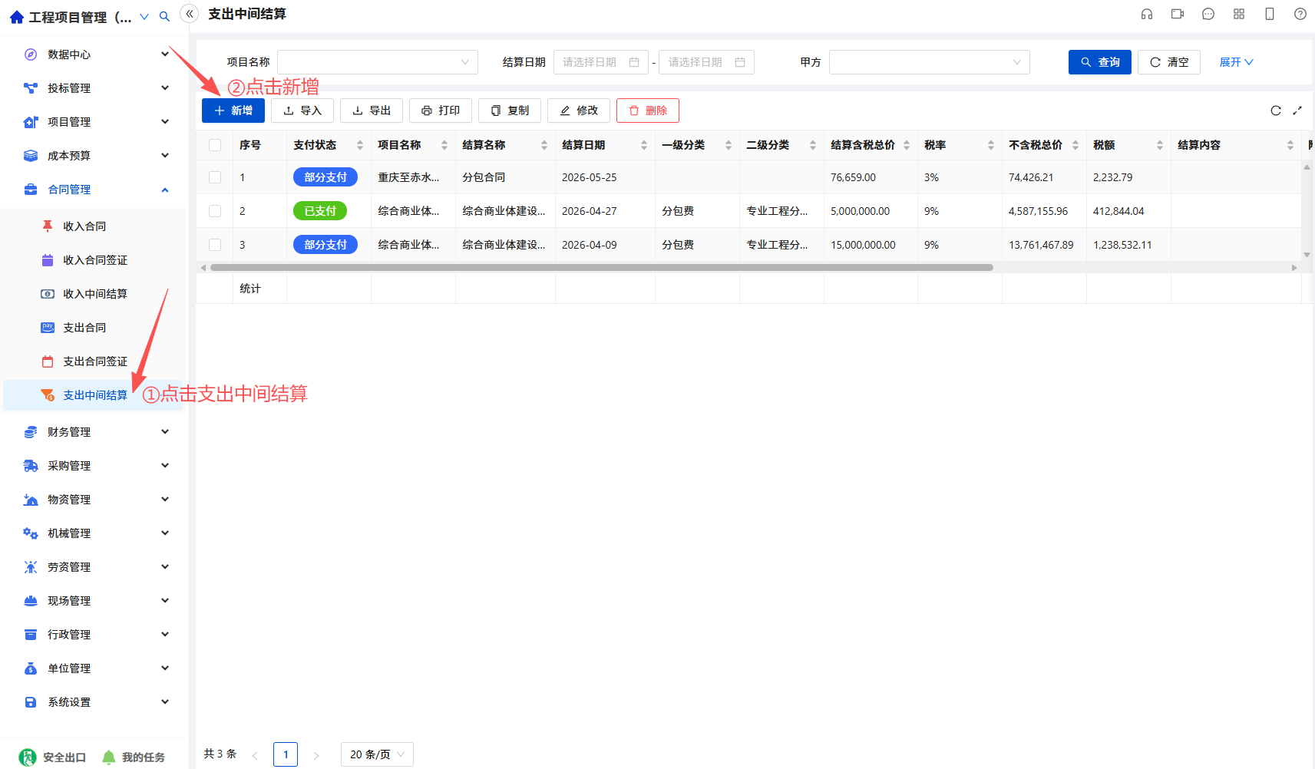Open the help question mark icon
This screenshot has width=1315, height=769.
[x=1300, y=14]
